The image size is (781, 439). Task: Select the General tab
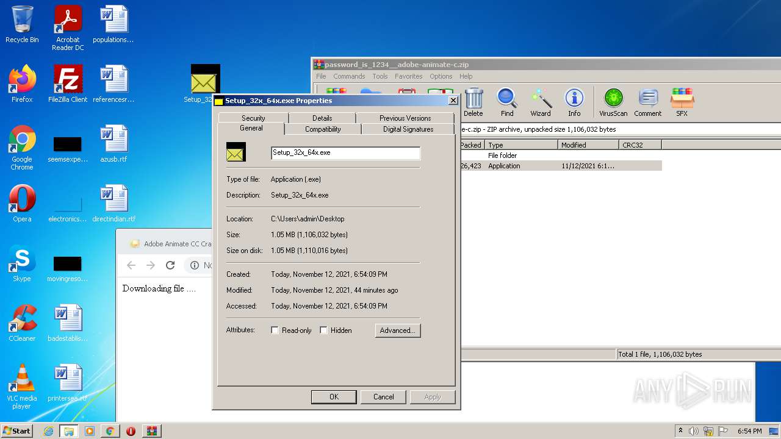[x=251, y=128]
